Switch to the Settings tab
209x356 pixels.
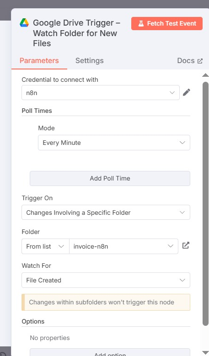click(90, 61)
